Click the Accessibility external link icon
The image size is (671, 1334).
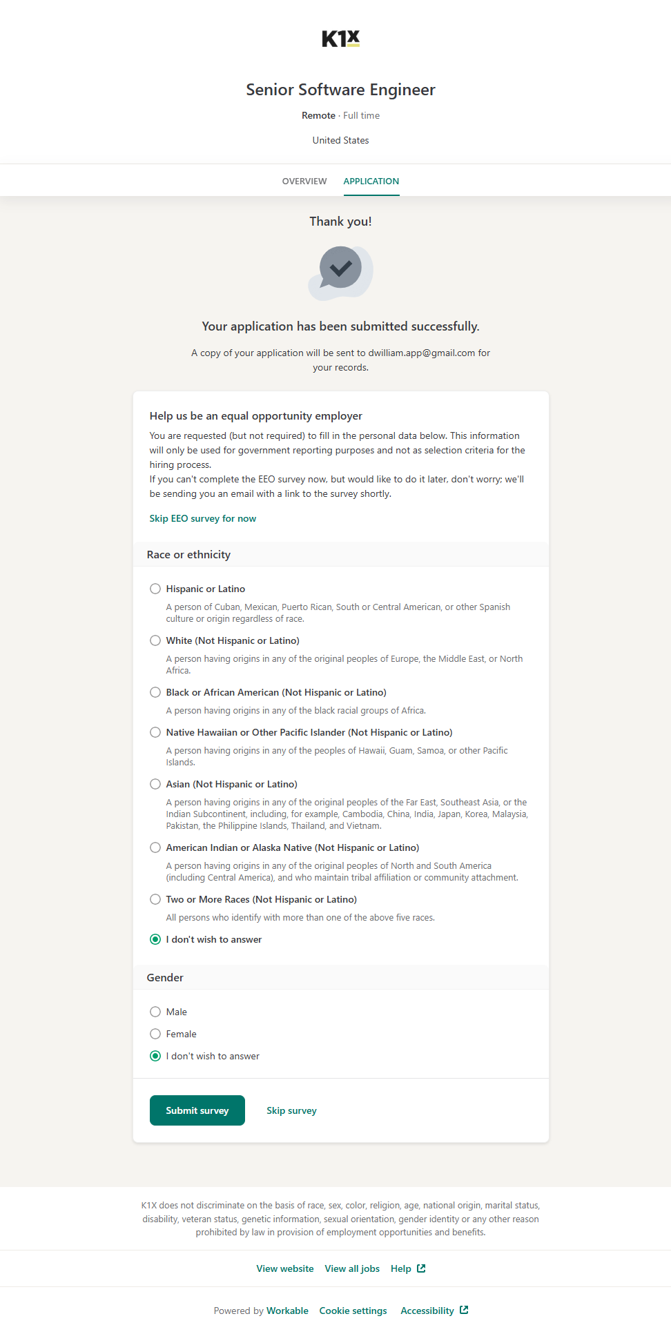click(464, 1310)
